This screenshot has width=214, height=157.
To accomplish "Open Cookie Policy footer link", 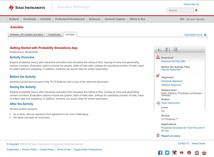I will tap(47, 150).
